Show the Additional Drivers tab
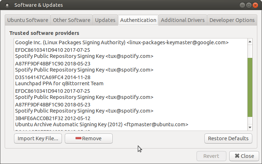This screenshot has width=262, height=164. 183,20
